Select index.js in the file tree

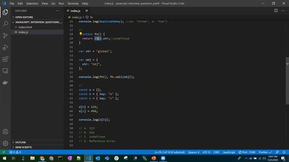(37, 32)
